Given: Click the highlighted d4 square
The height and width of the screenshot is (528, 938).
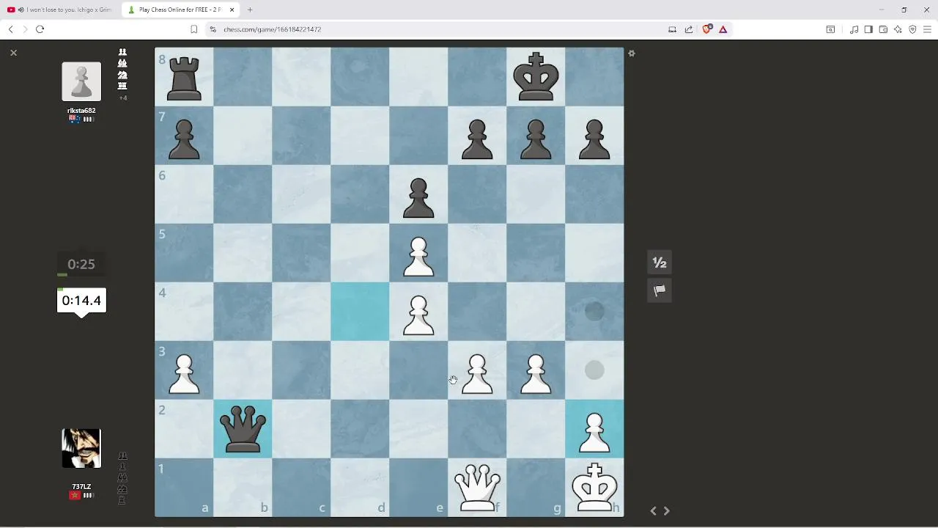Looking at the screenshot, I should (x=360, y=312).
